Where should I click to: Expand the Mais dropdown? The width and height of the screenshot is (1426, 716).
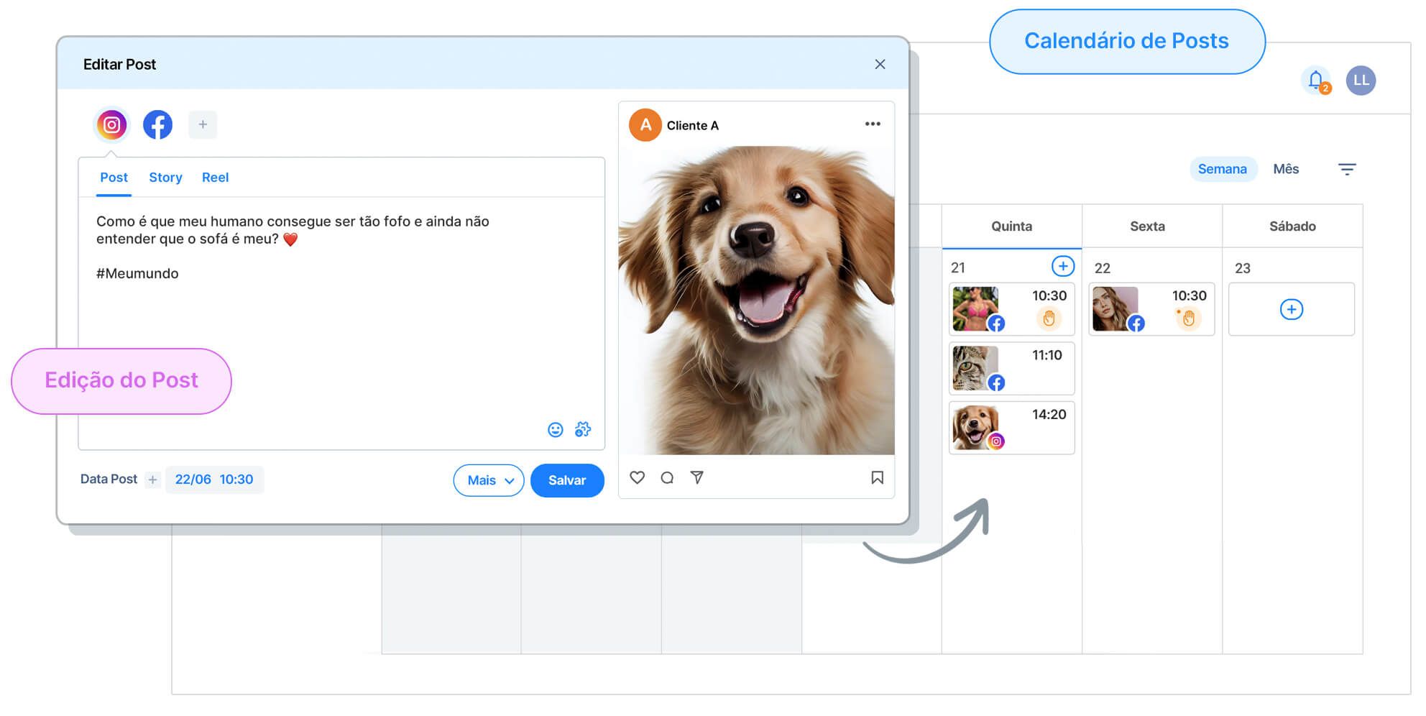point(489,480)
